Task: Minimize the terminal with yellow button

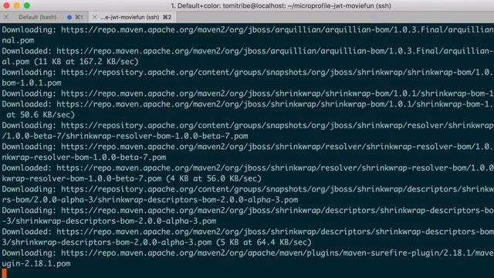Action: click(17, 5)
